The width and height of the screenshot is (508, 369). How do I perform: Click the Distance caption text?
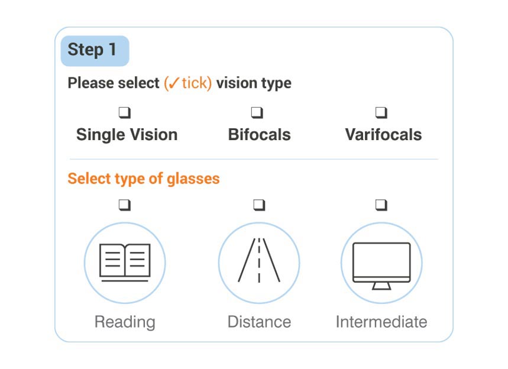(259, 322)
